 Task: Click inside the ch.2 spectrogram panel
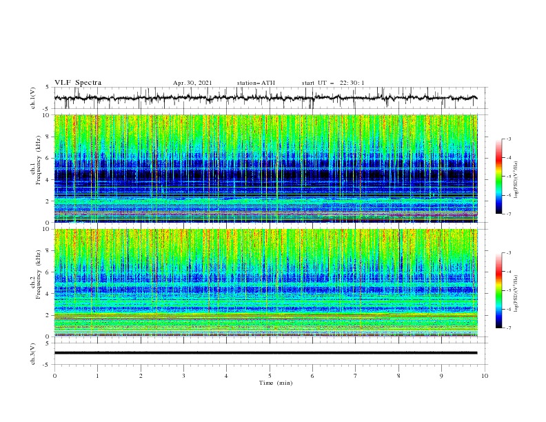pos(266,283)
